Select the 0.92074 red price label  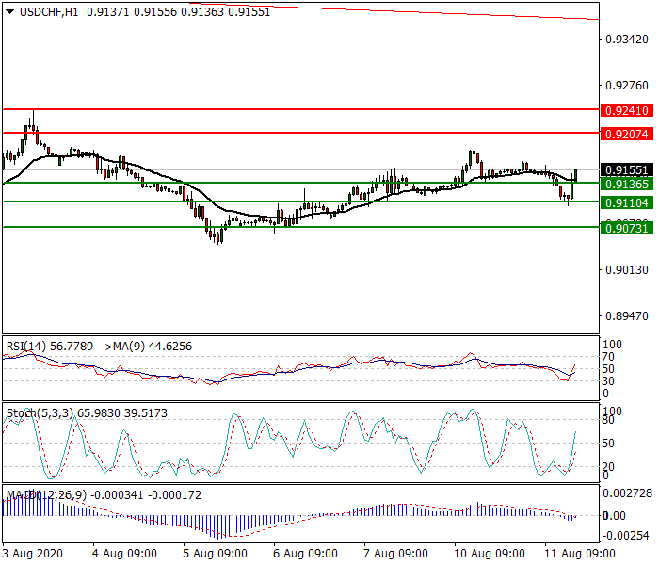click(627, 135)
